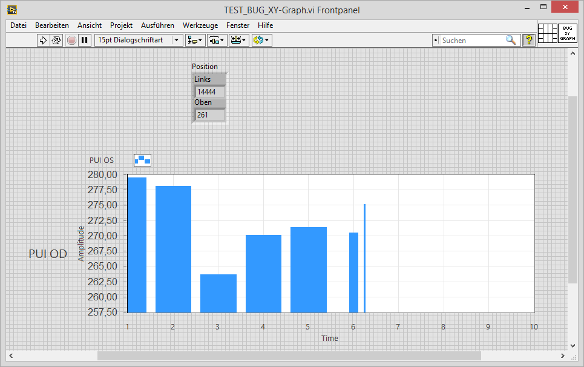Click the BUG XY GRAPH VI icon
This screenshot has height=367, width=584.
pos(568,33)
